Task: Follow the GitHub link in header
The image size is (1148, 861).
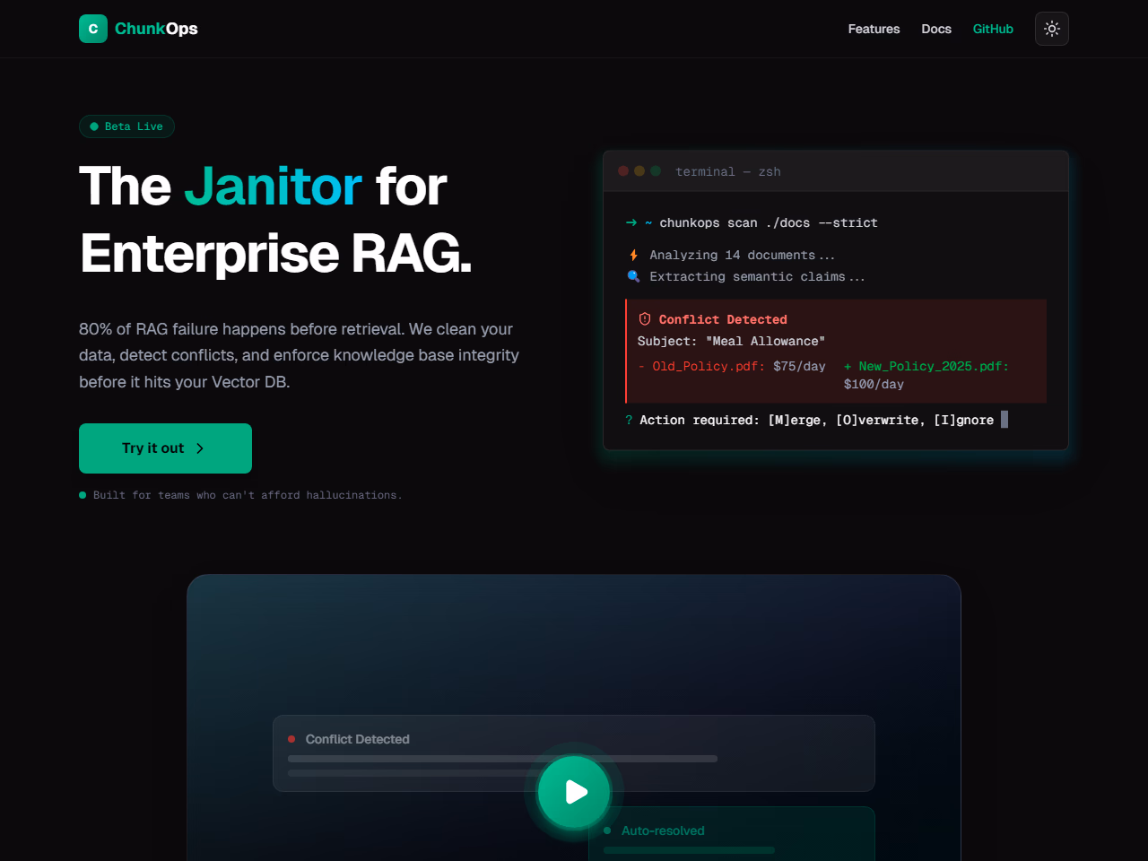Action: 993,29
